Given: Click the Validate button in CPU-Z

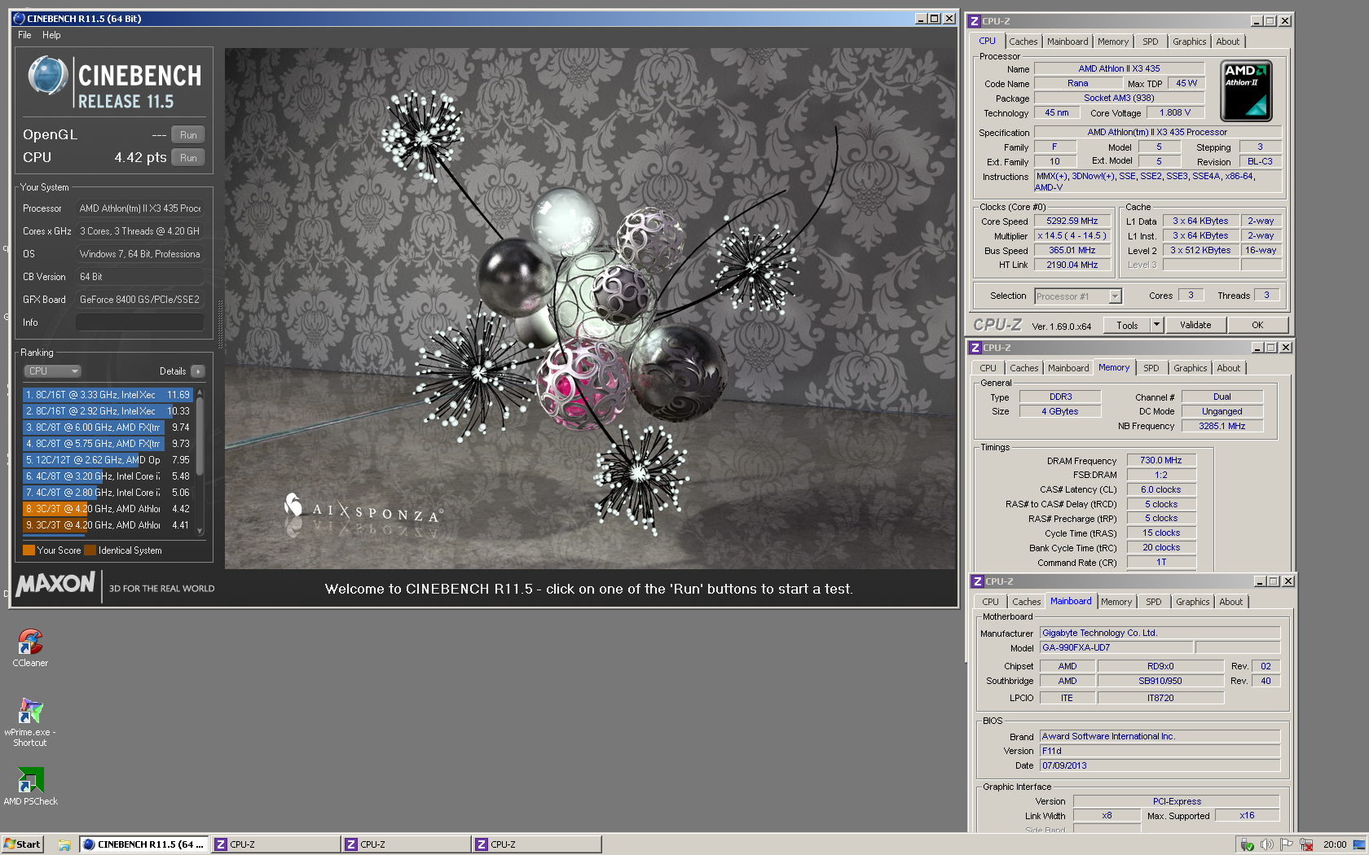Looking at the screenshot, I should pyautogui.click(x=1195, y=325).
